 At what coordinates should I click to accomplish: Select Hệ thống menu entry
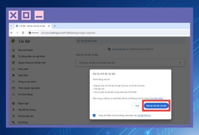(23, 122)
